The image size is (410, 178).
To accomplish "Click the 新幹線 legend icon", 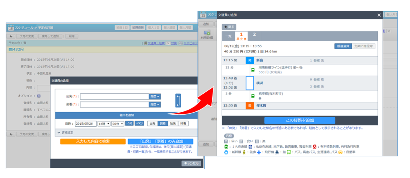I will pyautogui.click(x=226, y=152).
